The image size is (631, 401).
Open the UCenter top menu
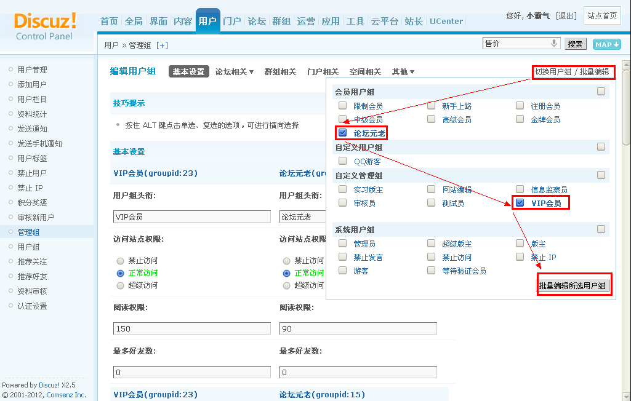pos(446,21)
